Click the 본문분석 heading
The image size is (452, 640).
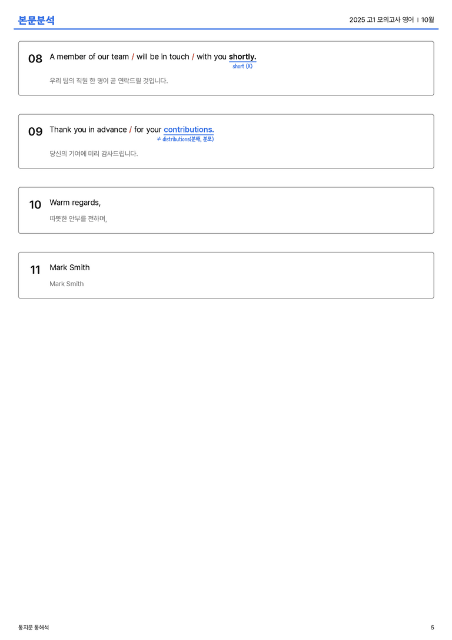pos(36,20)
